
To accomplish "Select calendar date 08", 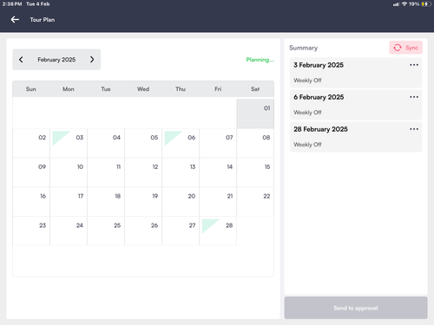I will 255,143.
